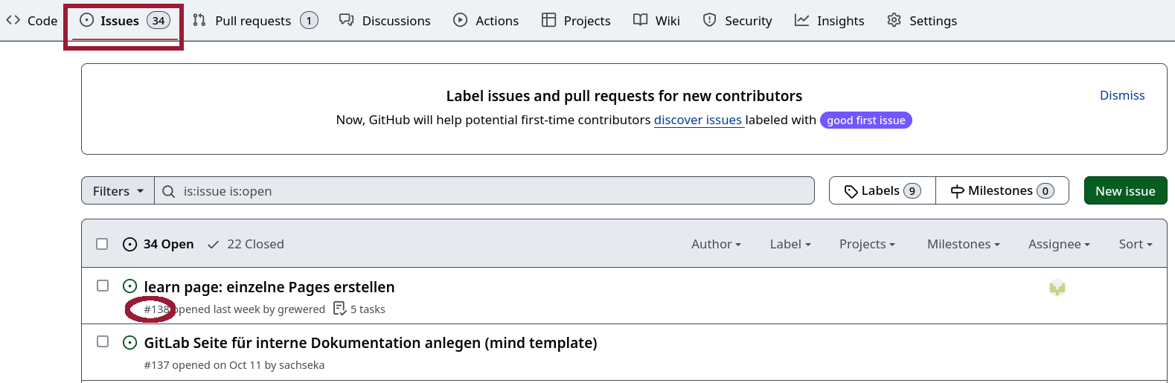
Task: Go to the Actions tab
Action: pos(486,21)
